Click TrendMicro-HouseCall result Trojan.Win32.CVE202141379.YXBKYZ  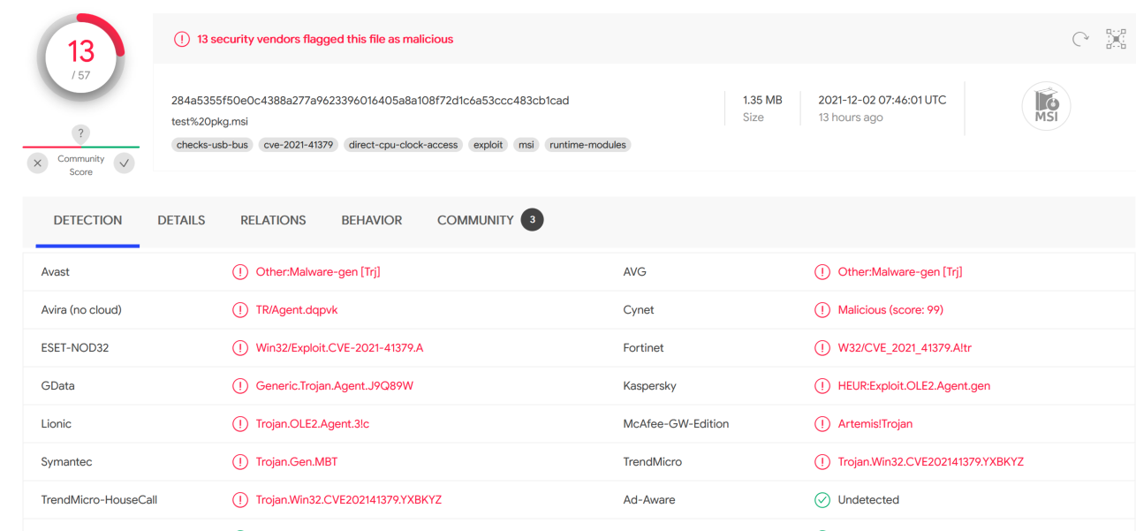(349, 500)
